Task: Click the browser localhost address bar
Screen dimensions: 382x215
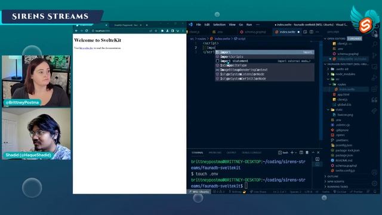Action: pyautogui.click(x=119, y=31)
